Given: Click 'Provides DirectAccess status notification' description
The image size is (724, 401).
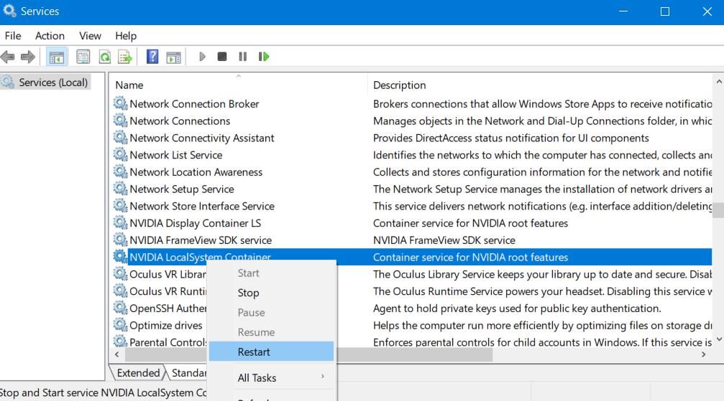Looking at the screenshot, I should click(x=510, y=138).
